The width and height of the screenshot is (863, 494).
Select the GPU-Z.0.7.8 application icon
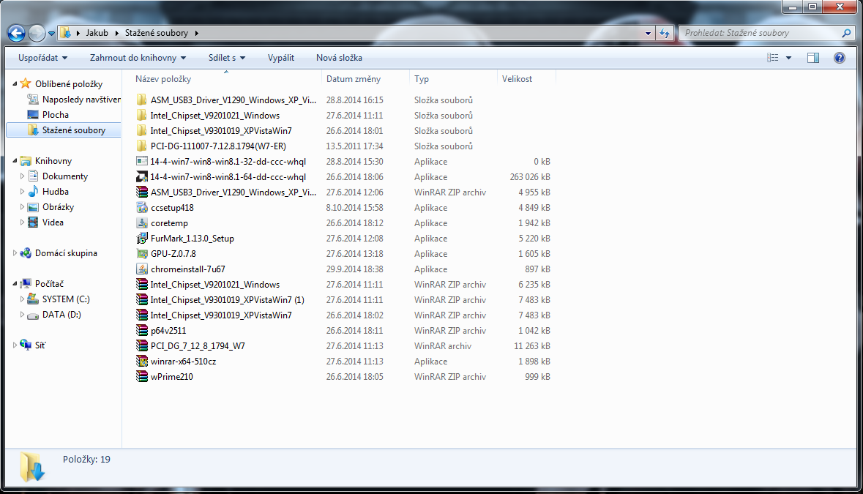click(x=141, y=254)
